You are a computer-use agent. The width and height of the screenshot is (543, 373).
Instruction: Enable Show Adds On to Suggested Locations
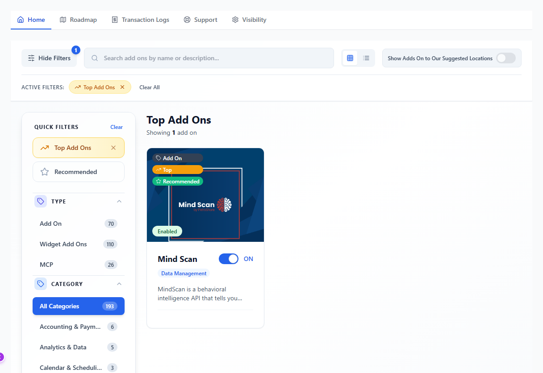(506, 58)
